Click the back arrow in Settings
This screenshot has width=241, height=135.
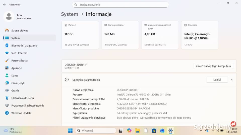point(4,4)
